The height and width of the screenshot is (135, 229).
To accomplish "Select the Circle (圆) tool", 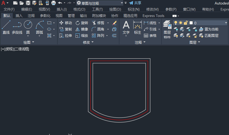I will click(28, 27).
